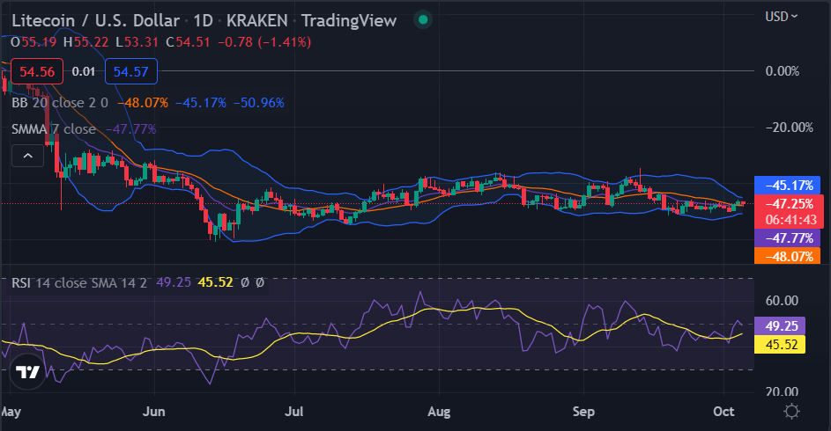The image size is (831, 431).
Task: Click the Aug label on the time axis
Action: click(x=439, y=412)
